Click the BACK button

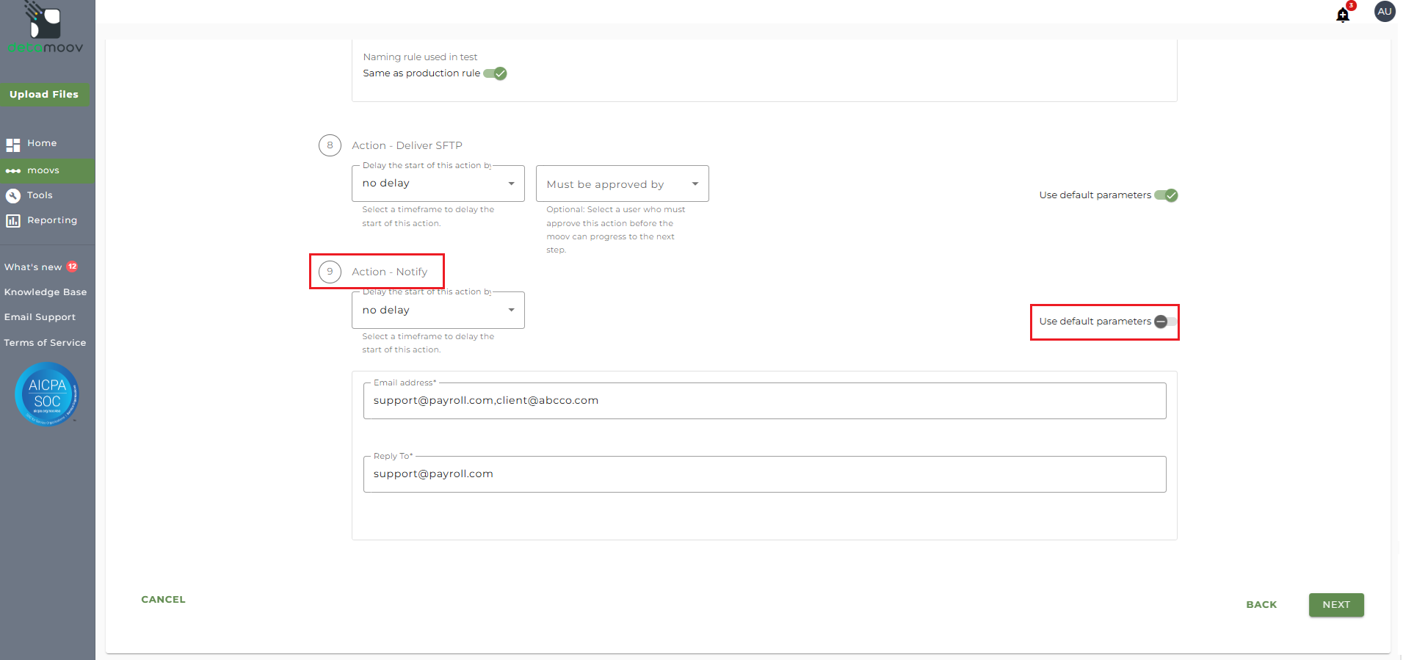1261,605
